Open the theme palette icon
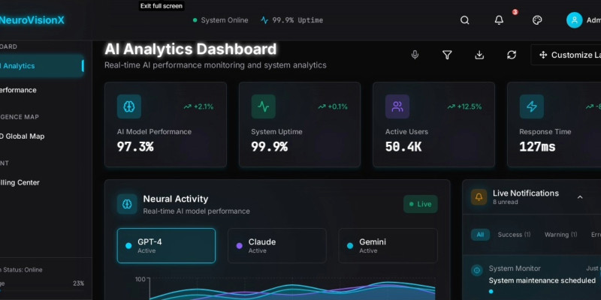This screenshot has width=601, height=300. tap(537, 20)
